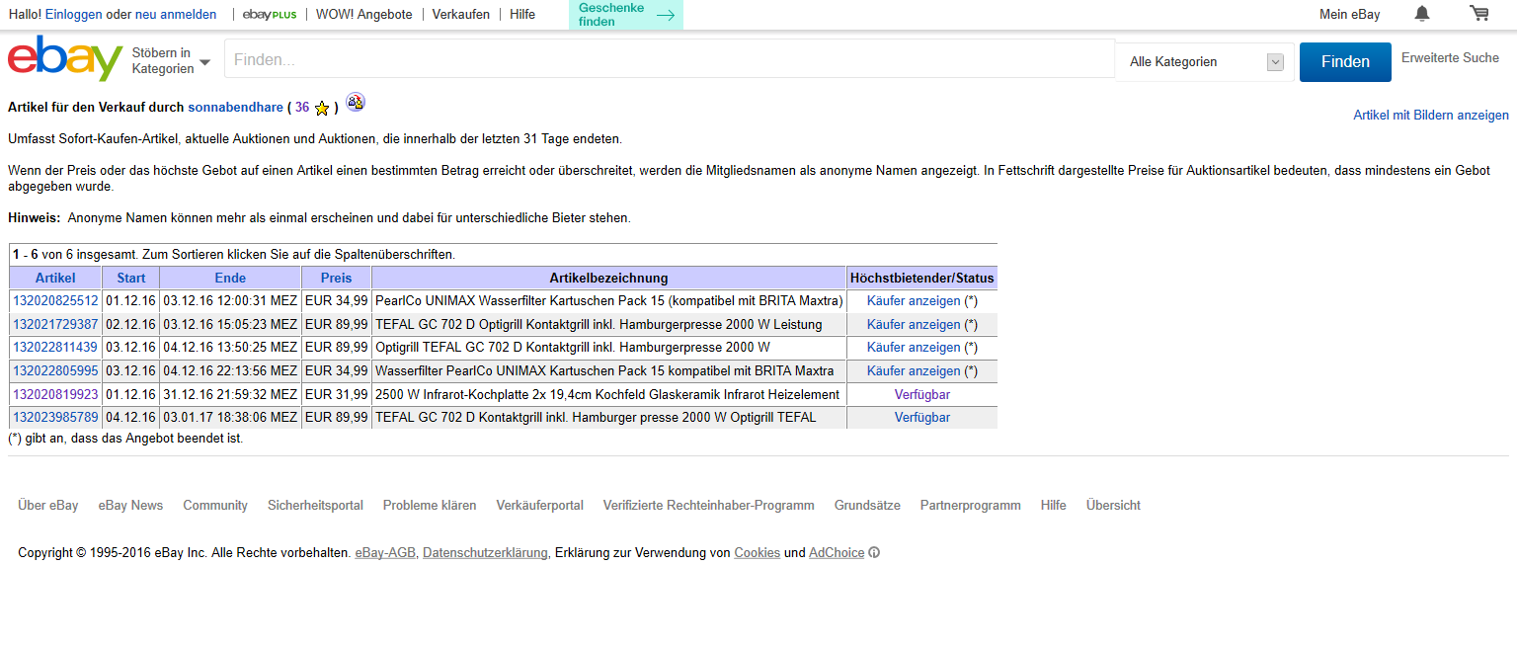The image size is (1517, 646).
Task: Sort by the Preis column header
Action: [x=336, y=278]
